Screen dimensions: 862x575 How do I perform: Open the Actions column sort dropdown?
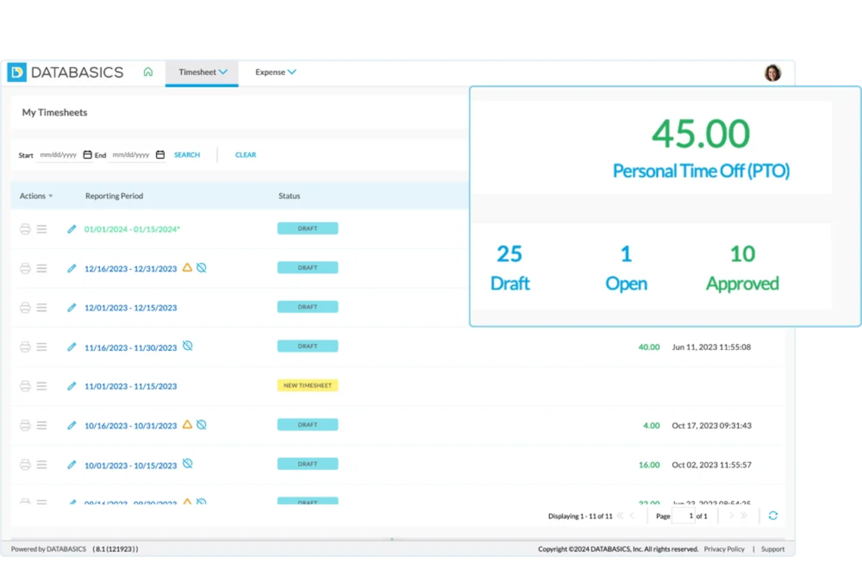51,196
